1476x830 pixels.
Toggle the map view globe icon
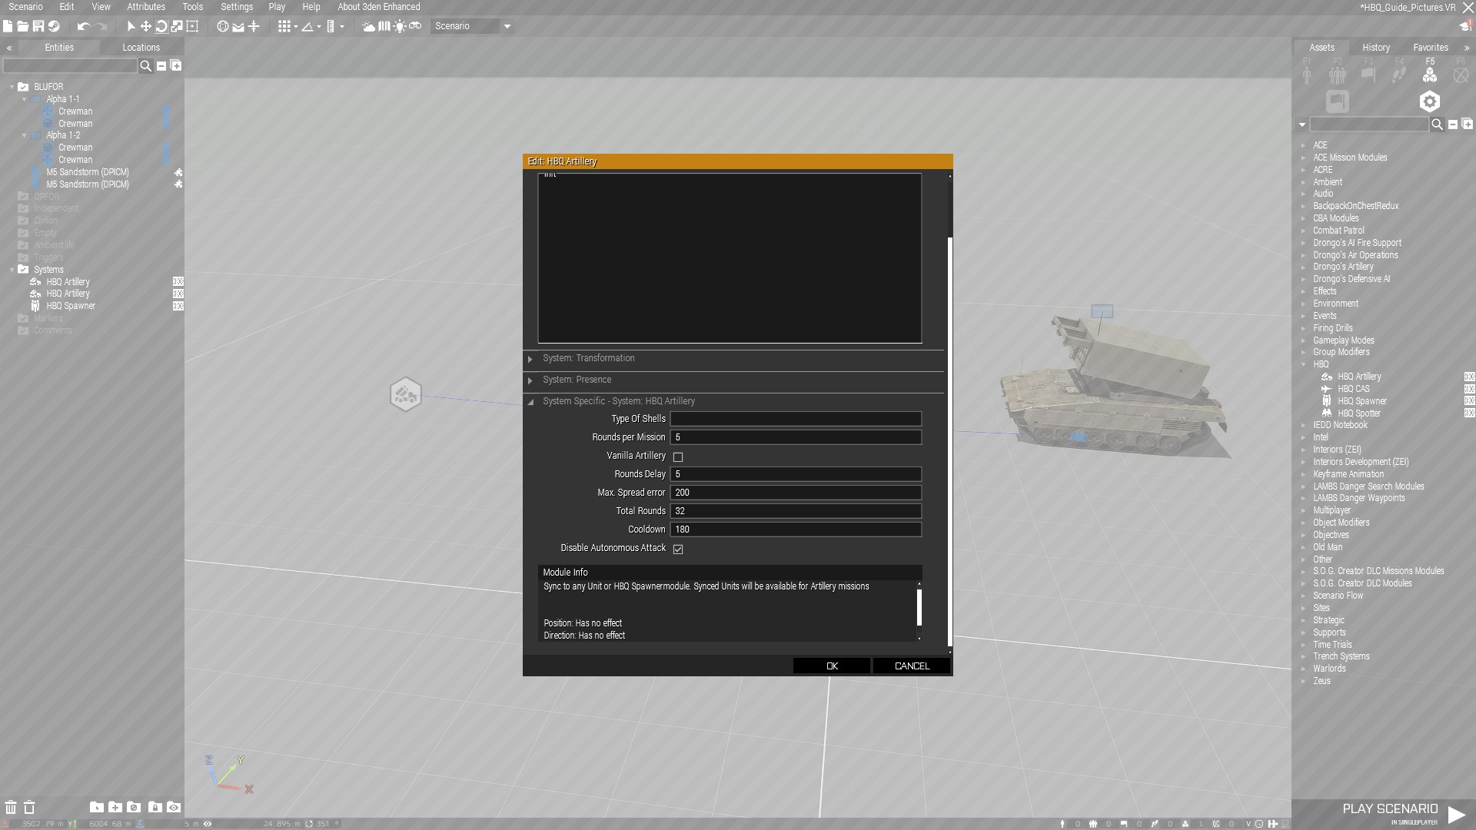223,26
